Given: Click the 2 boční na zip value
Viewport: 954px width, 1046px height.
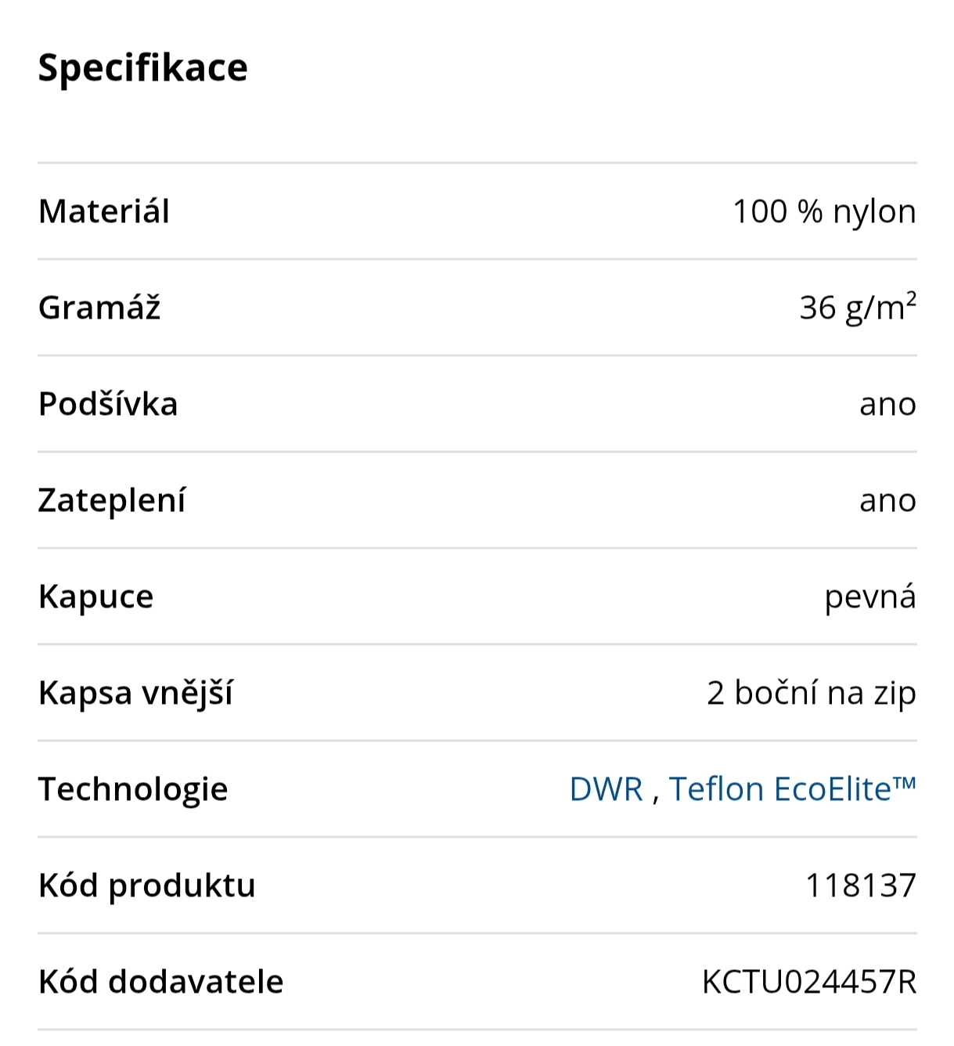Looking at the screenshot, I should 811,693.
